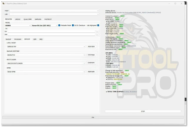Click the 'Waiting device...' log line
The height and width of the screenshot is (127, 188).
[111, 11]
